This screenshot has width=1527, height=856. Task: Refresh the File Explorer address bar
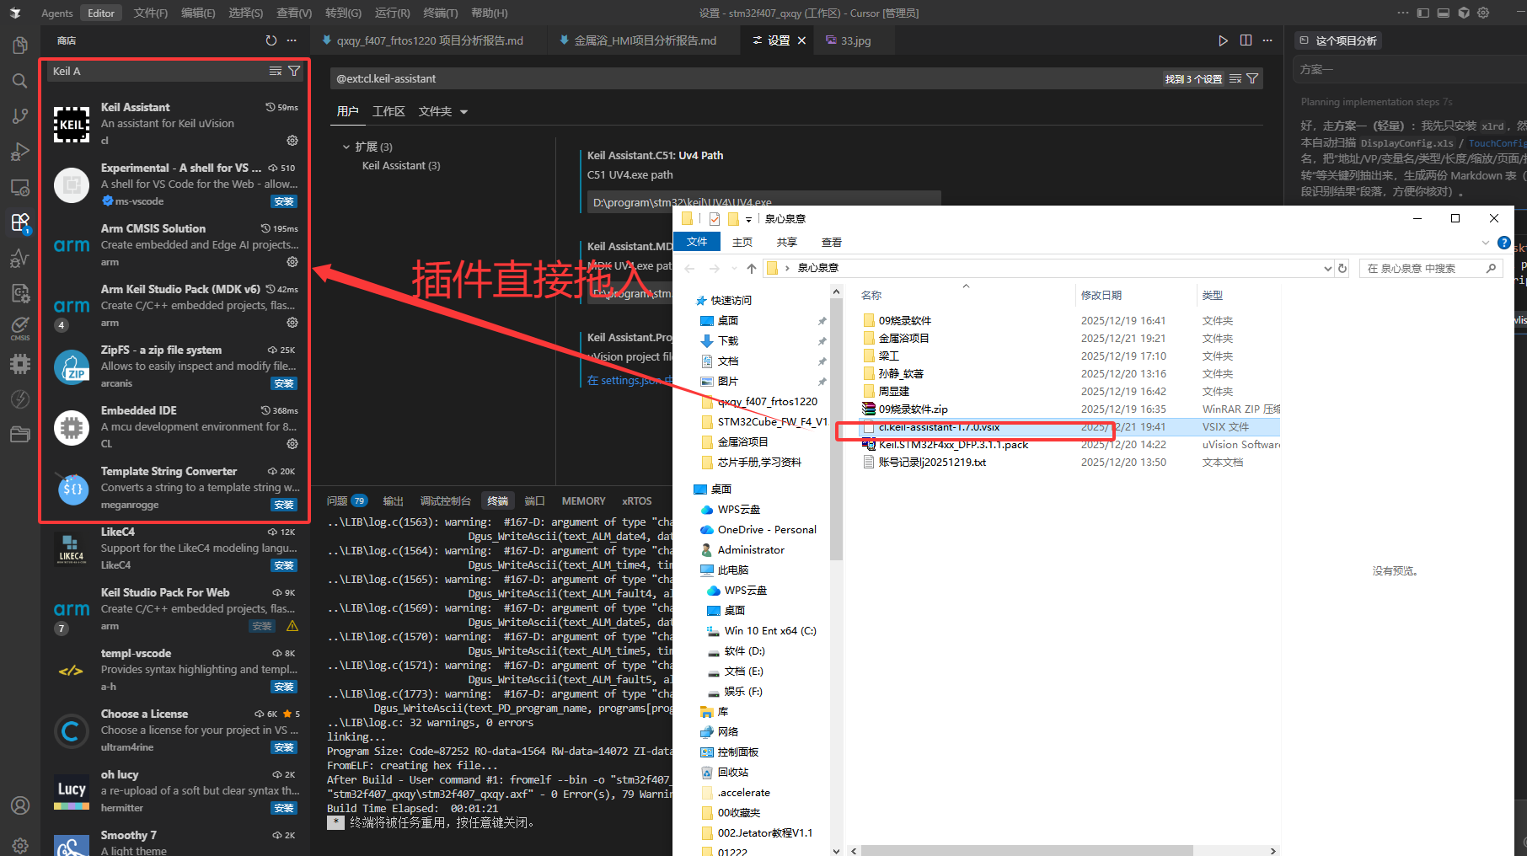1342,268
